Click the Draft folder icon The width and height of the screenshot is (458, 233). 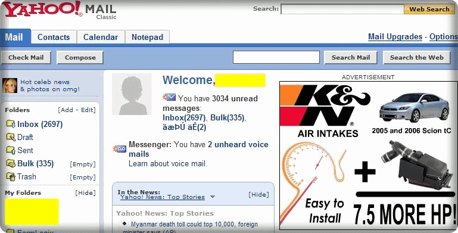tap(11, 137)
